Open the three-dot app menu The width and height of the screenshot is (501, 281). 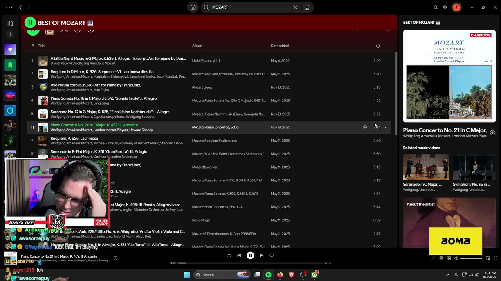click(x=9, y=7)
